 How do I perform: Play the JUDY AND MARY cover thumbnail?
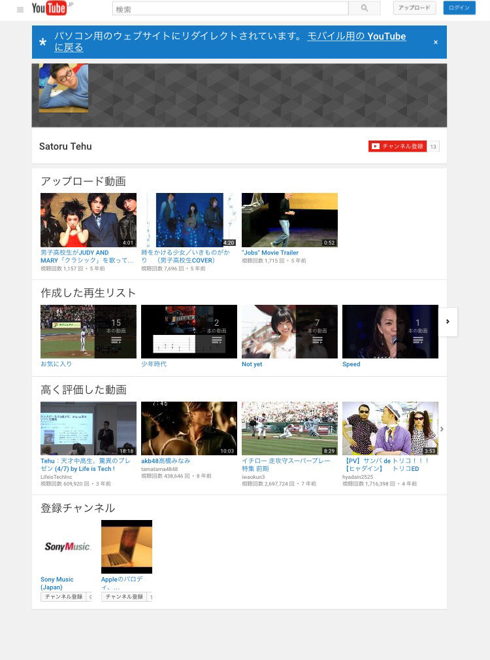pyautogui.click(x=88, y=220)
